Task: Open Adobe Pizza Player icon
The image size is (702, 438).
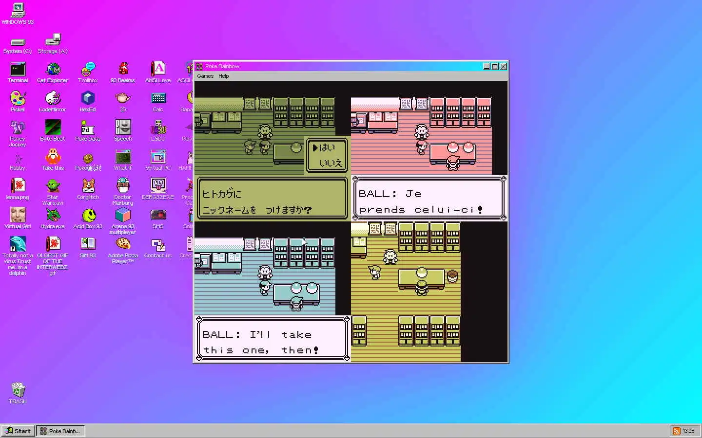Action: tap(123, 251)
